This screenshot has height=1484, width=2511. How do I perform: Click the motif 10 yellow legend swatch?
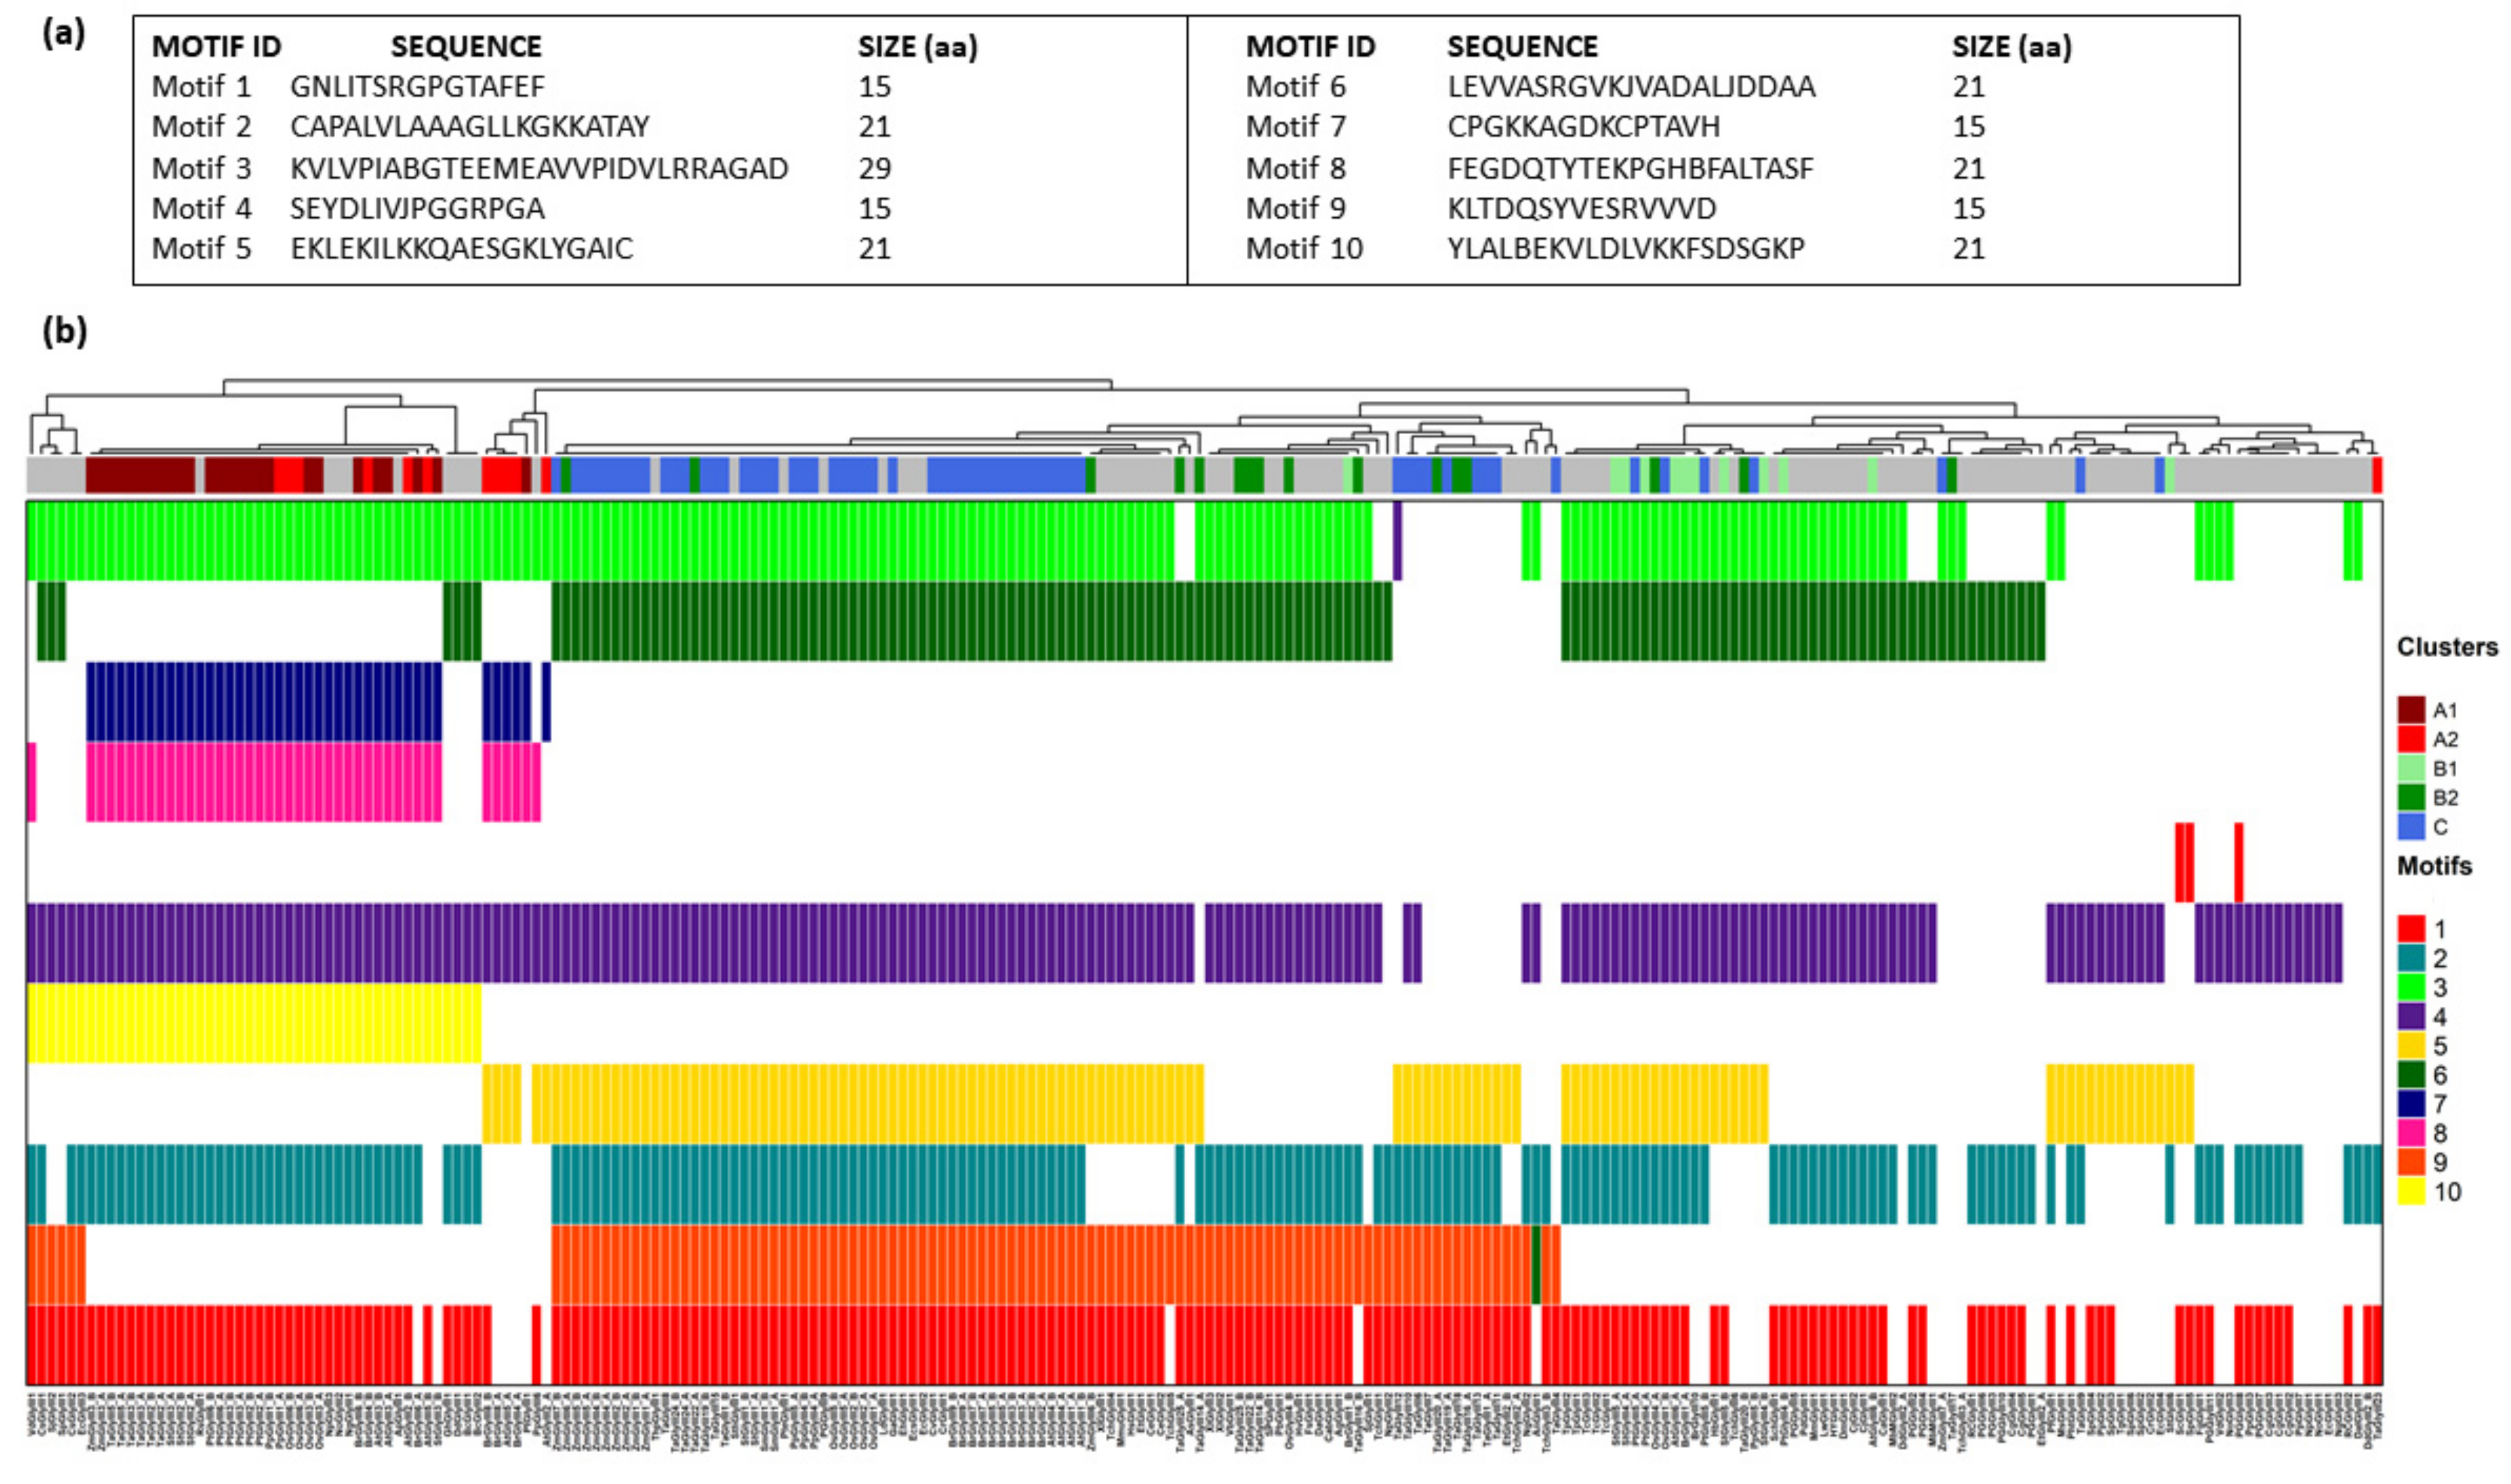(x=2411, y=1191)
